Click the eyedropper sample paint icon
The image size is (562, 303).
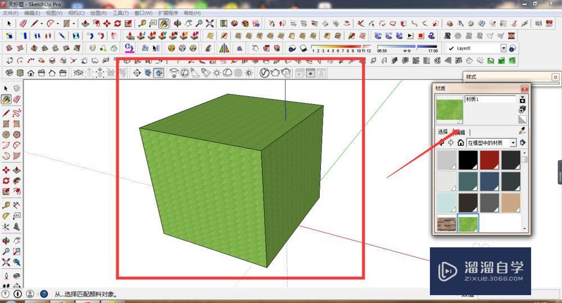pos(522,131)
